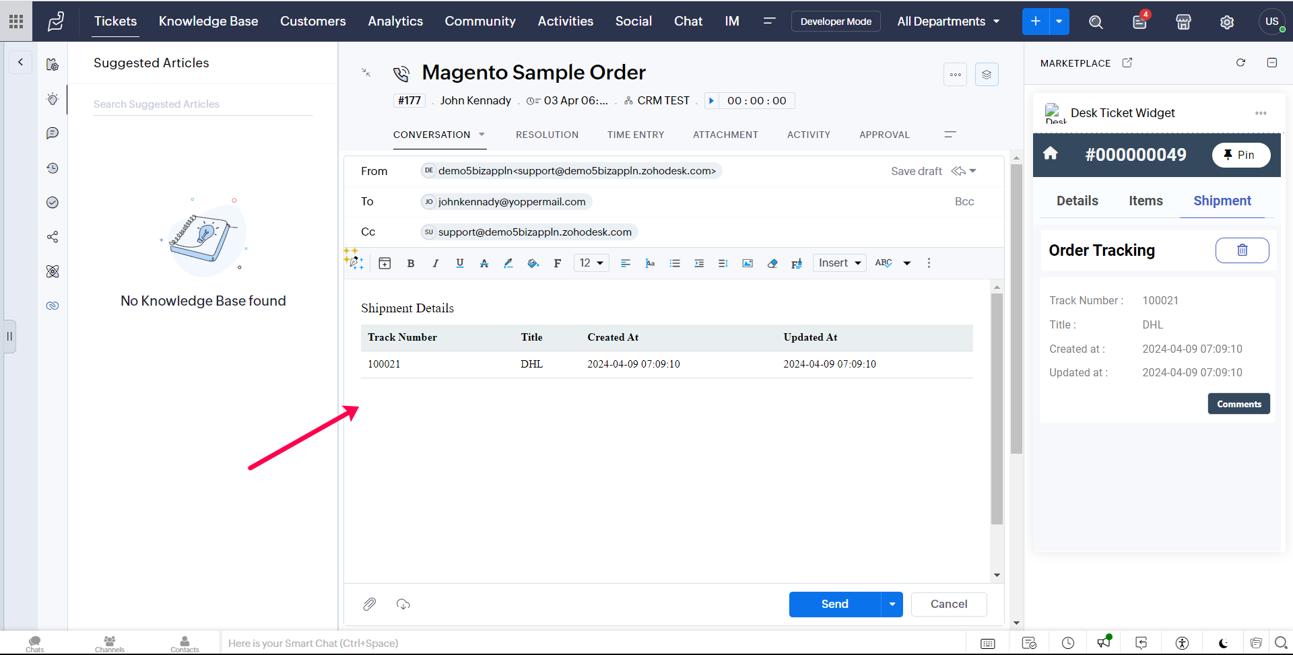Open the font size 12 dropdown
1293x655 pixels.
591,263
